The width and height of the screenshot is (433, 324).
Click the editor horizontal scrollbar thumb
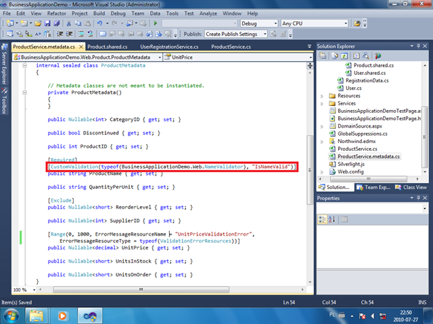tap(141, 290)
